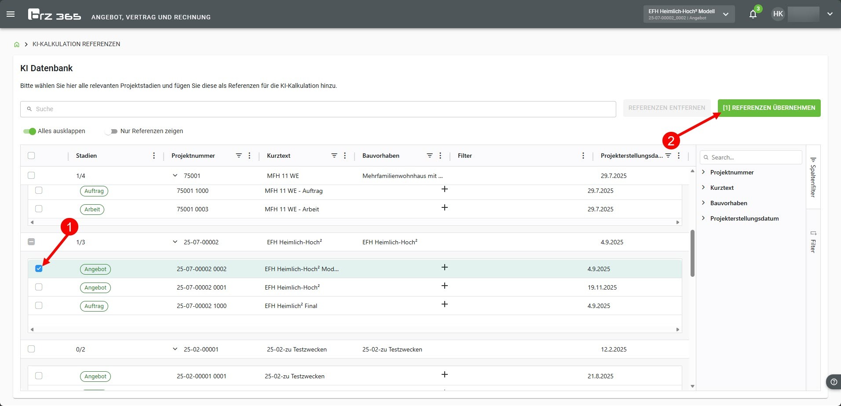
Task: Open the hamburger navigation menu
Action: pos(11,14)
